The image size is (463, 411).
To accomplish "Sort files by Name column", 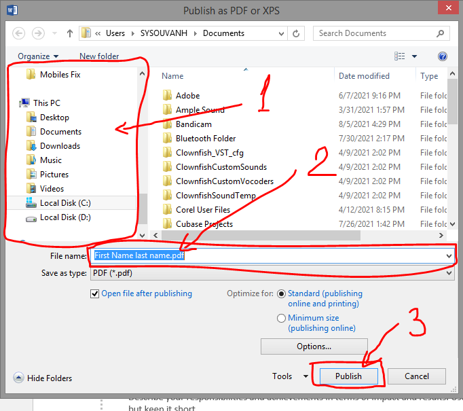I will pos(172,76).
